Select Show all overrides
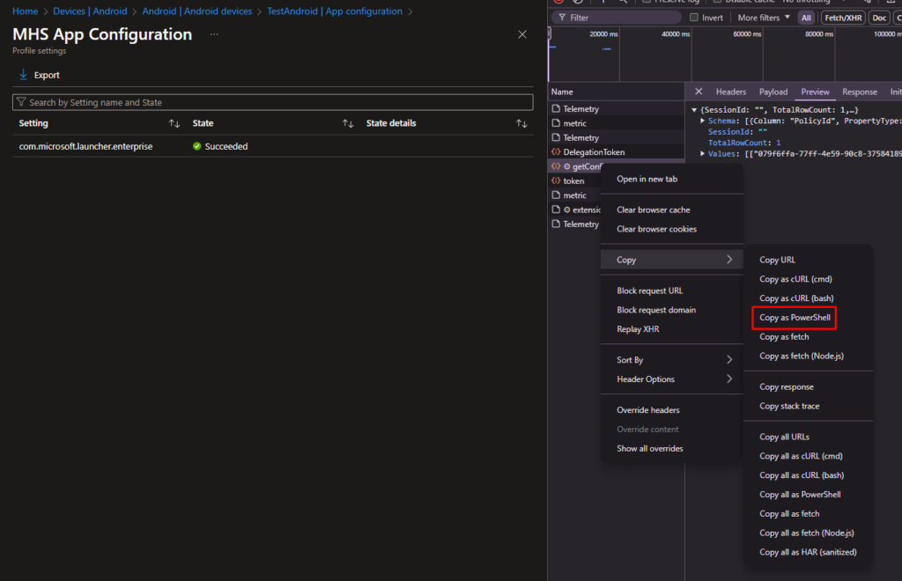The width and height of the screenshot is (902, 581). (x=649, y=449)
